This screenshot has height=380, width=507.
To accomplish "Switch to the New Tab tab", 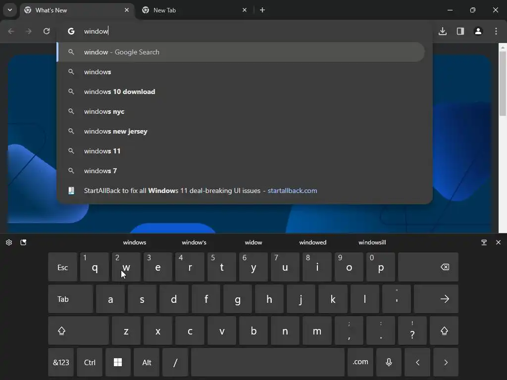I will 194,10.
